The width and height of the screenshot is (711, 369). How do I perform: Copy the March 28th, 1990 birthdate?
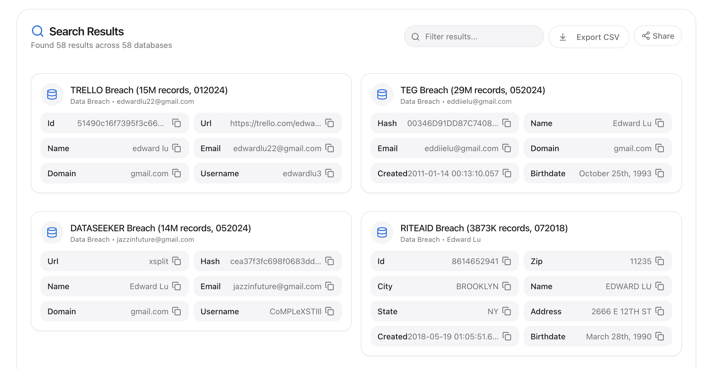pyautogui.click(x=660, y=336)
